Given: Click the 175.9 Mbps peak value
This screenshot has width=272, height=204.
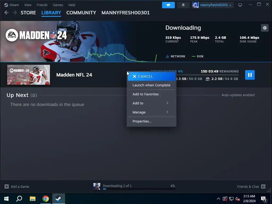Looking at the screenshot, I should [x=200, y=38].
